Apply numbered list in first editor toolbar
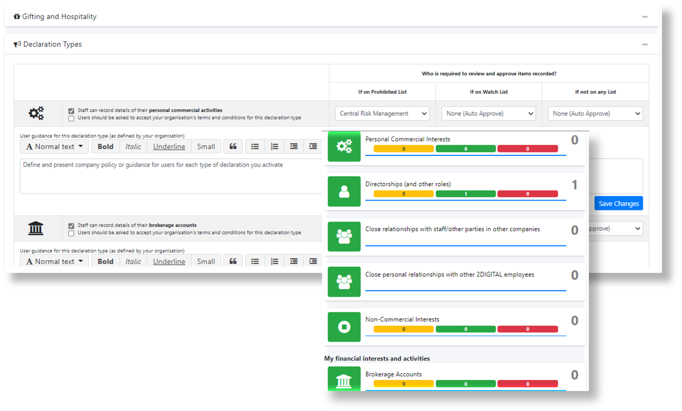Viewport: 682px width, 411px height. coord(274,146)
